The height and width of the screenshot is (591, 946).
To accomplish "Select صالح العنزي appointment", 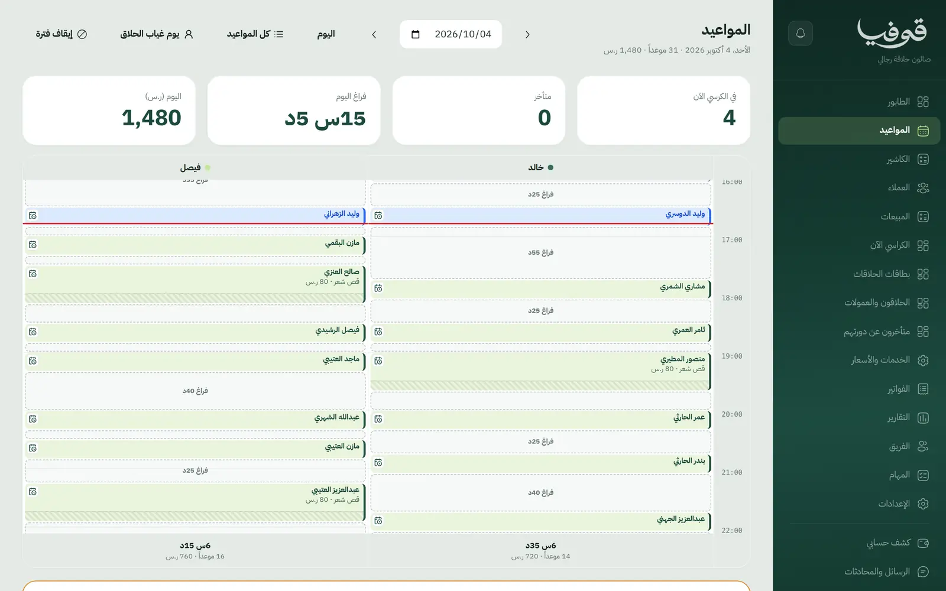I will click(195, 284).
